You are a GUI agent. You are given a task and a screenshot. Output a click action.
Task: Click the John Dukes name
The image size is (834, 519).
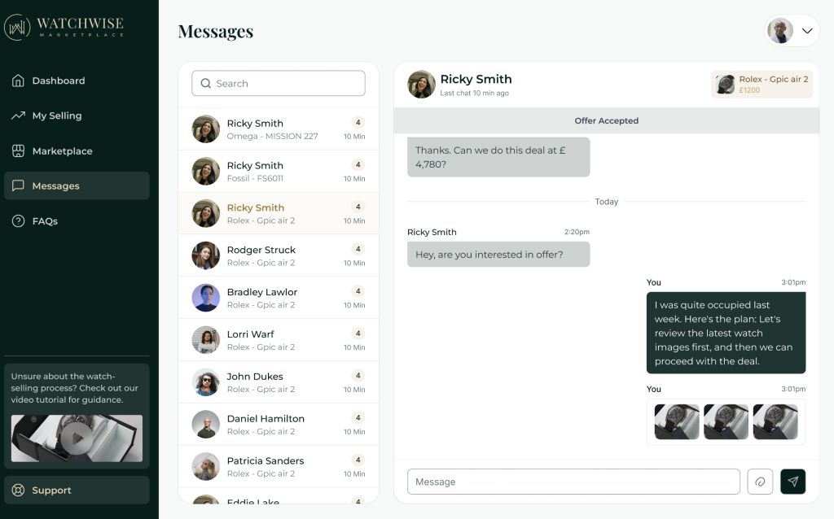click(x=255, y=376)
